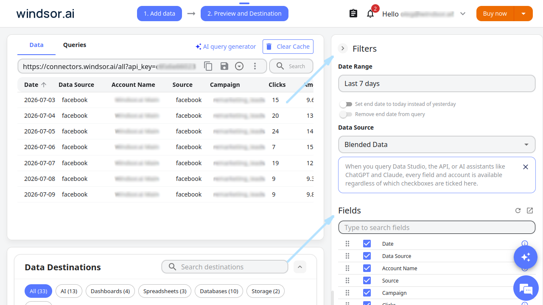The width and height of the screenshot is (543, 305).
Task: Focus the Search destinations box
Action: 225,267
